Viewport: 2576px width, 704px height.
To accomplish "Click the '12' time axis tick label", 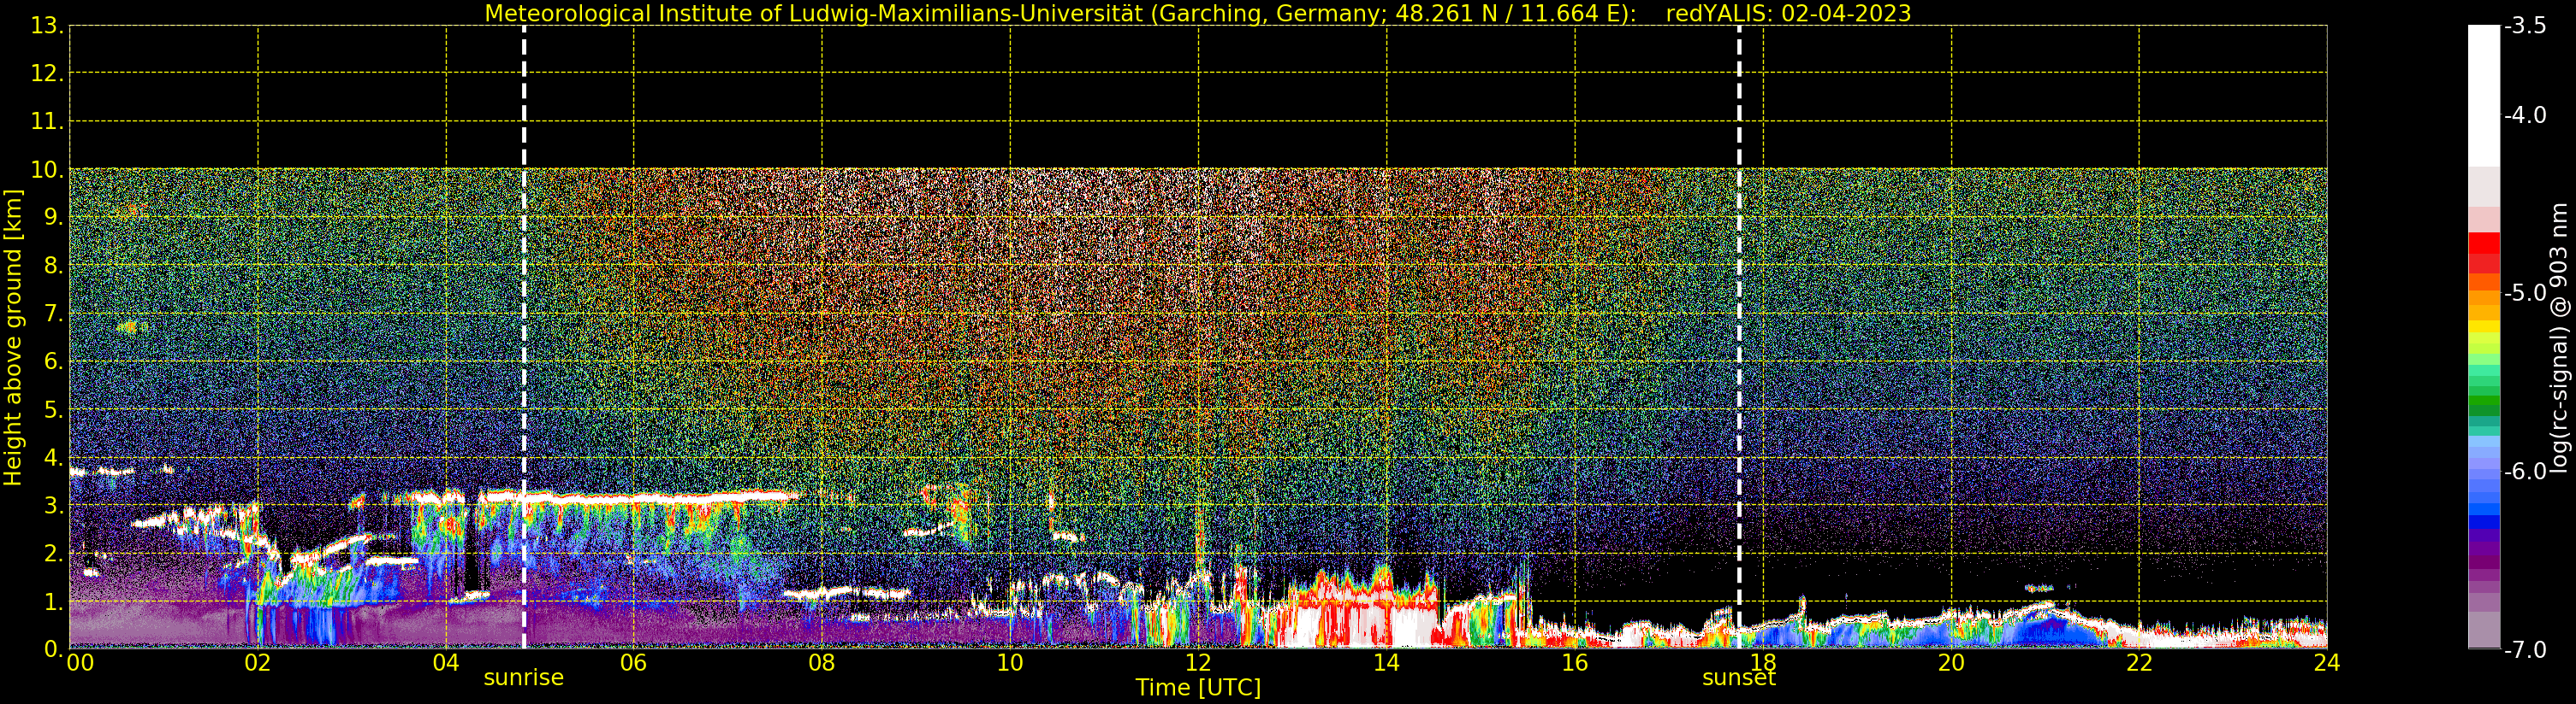I will (x=1198, y=663).
